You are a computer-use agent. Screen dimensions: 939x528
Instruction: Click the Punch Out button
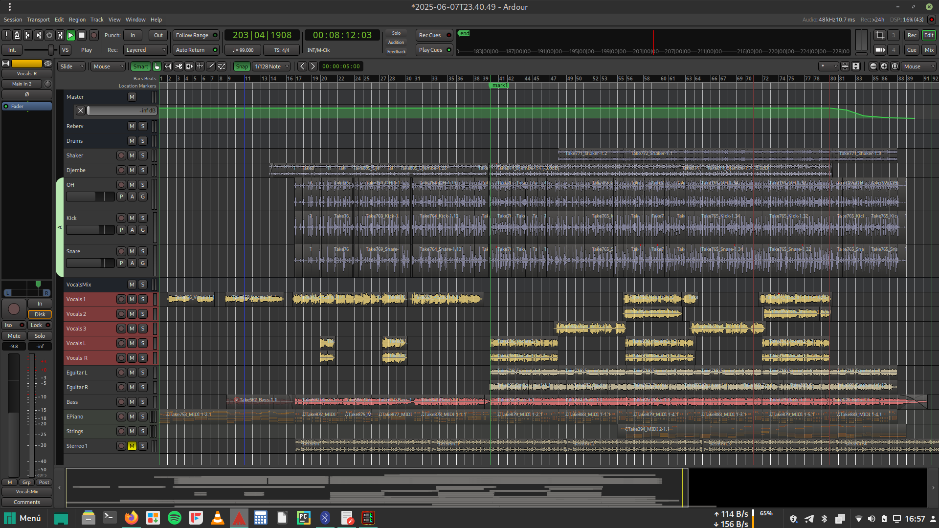tap(158, 35)
